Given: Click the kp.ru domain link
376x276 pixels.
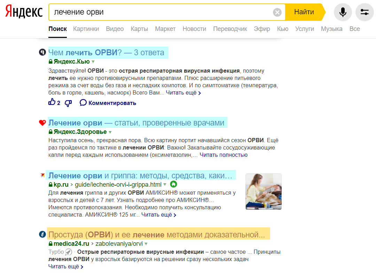Looking at the screenshot, I should tap(61, 185).
